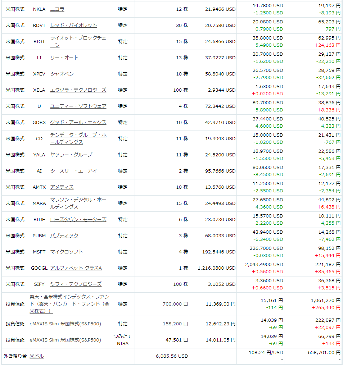The width and height of the screenshot is (343, 366).
Task: Click the 14,011.05 円 average cost
Action: coord(220,340)
